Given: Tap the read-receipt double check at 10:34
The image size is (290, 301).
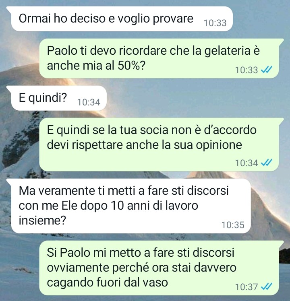Looking at the screenshot, I should pos(267,163).
